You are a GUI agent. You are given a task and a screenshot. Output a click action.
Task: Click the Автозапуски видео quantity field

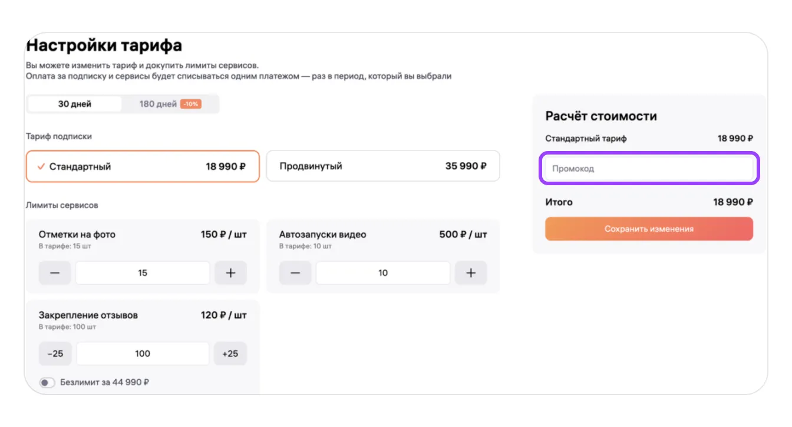pyautogui.click(x=383, y=273)
